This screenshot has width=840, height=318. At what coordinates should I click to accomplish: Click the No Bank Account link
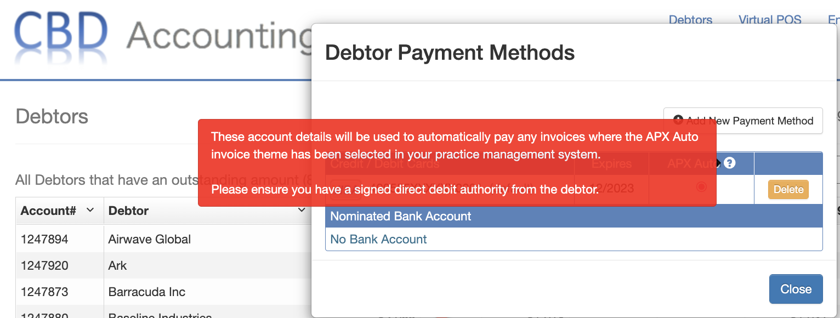[378, 239]
